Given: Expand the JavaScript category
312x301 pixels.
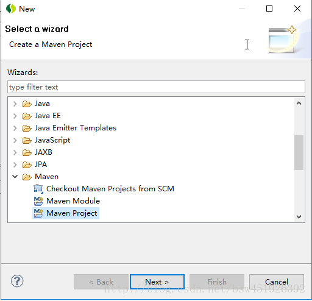Looking at the screenshot, I should (x=15, y=140).
